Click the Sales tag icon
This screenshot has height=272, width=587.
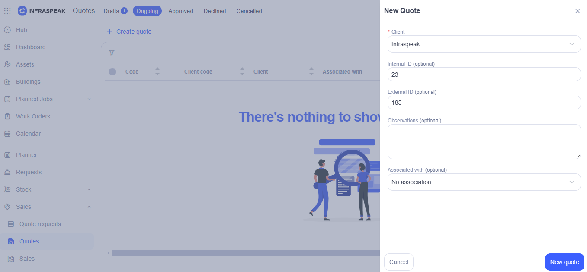(7, 207)
